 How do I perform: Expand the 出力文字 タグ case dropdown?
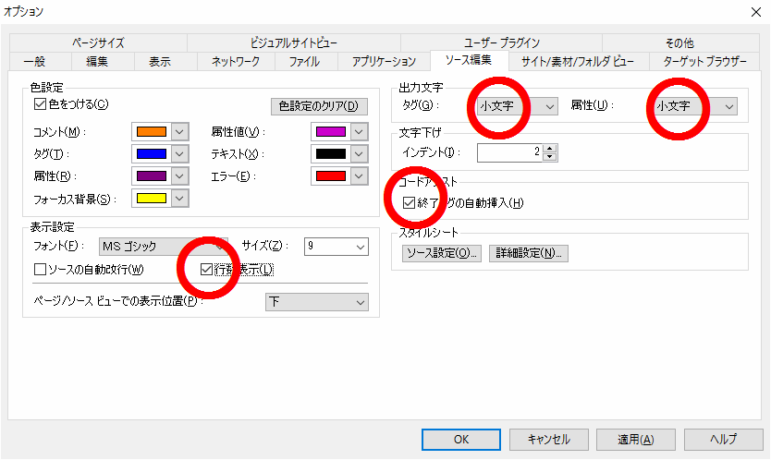click(550, 106)
